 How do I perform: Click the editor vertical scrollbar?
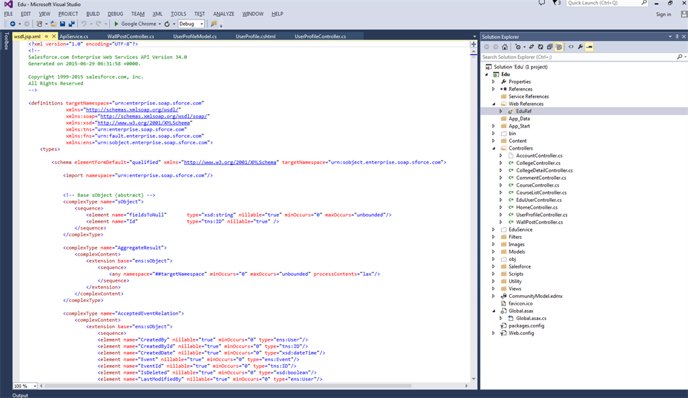click(473, 201)
